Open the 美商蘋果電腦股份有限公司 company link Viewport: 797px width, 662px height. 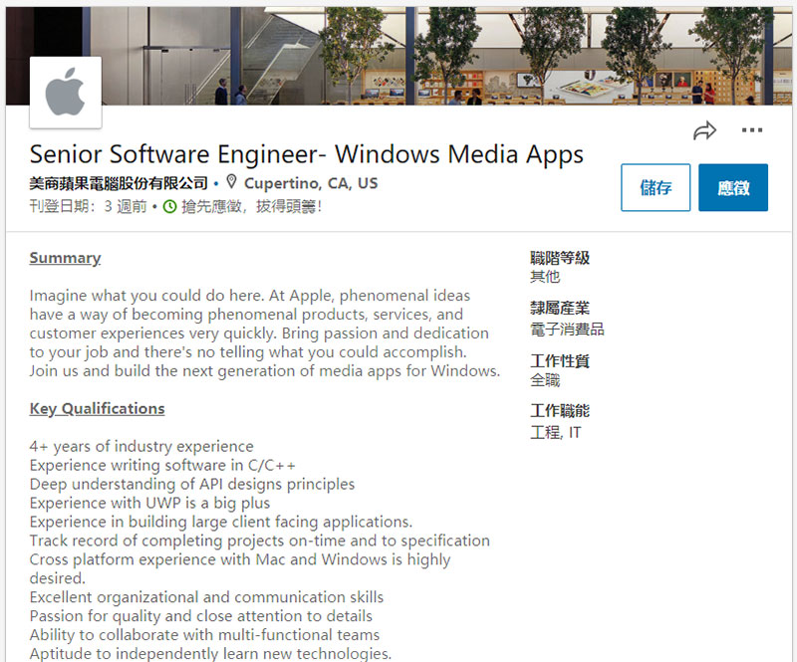(119, 183)
